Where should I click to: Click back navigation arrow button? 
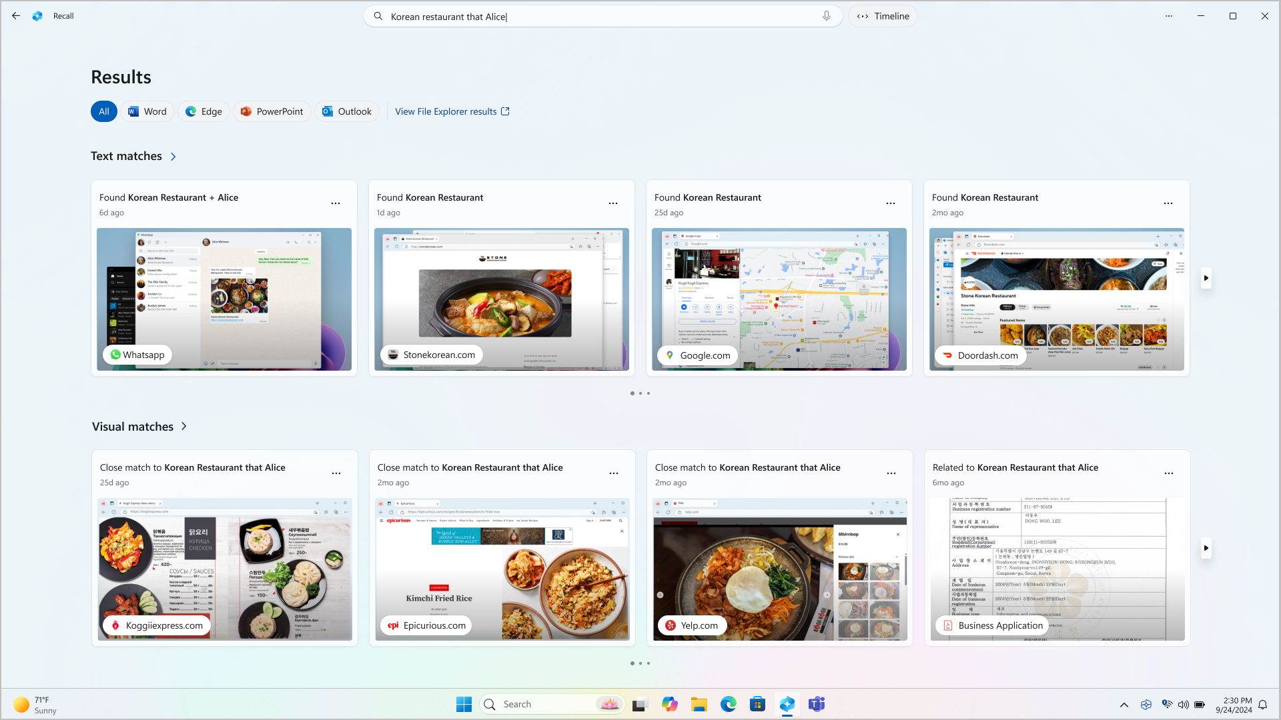pos(15,16)
